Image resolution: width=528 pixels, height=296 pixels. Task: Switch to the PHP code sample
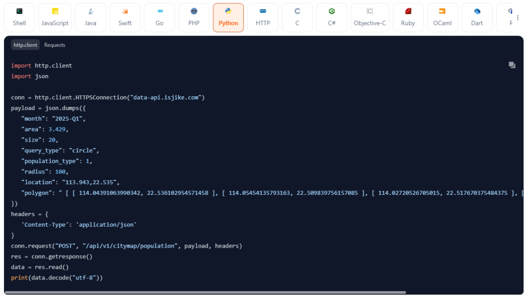pos(194,18)
